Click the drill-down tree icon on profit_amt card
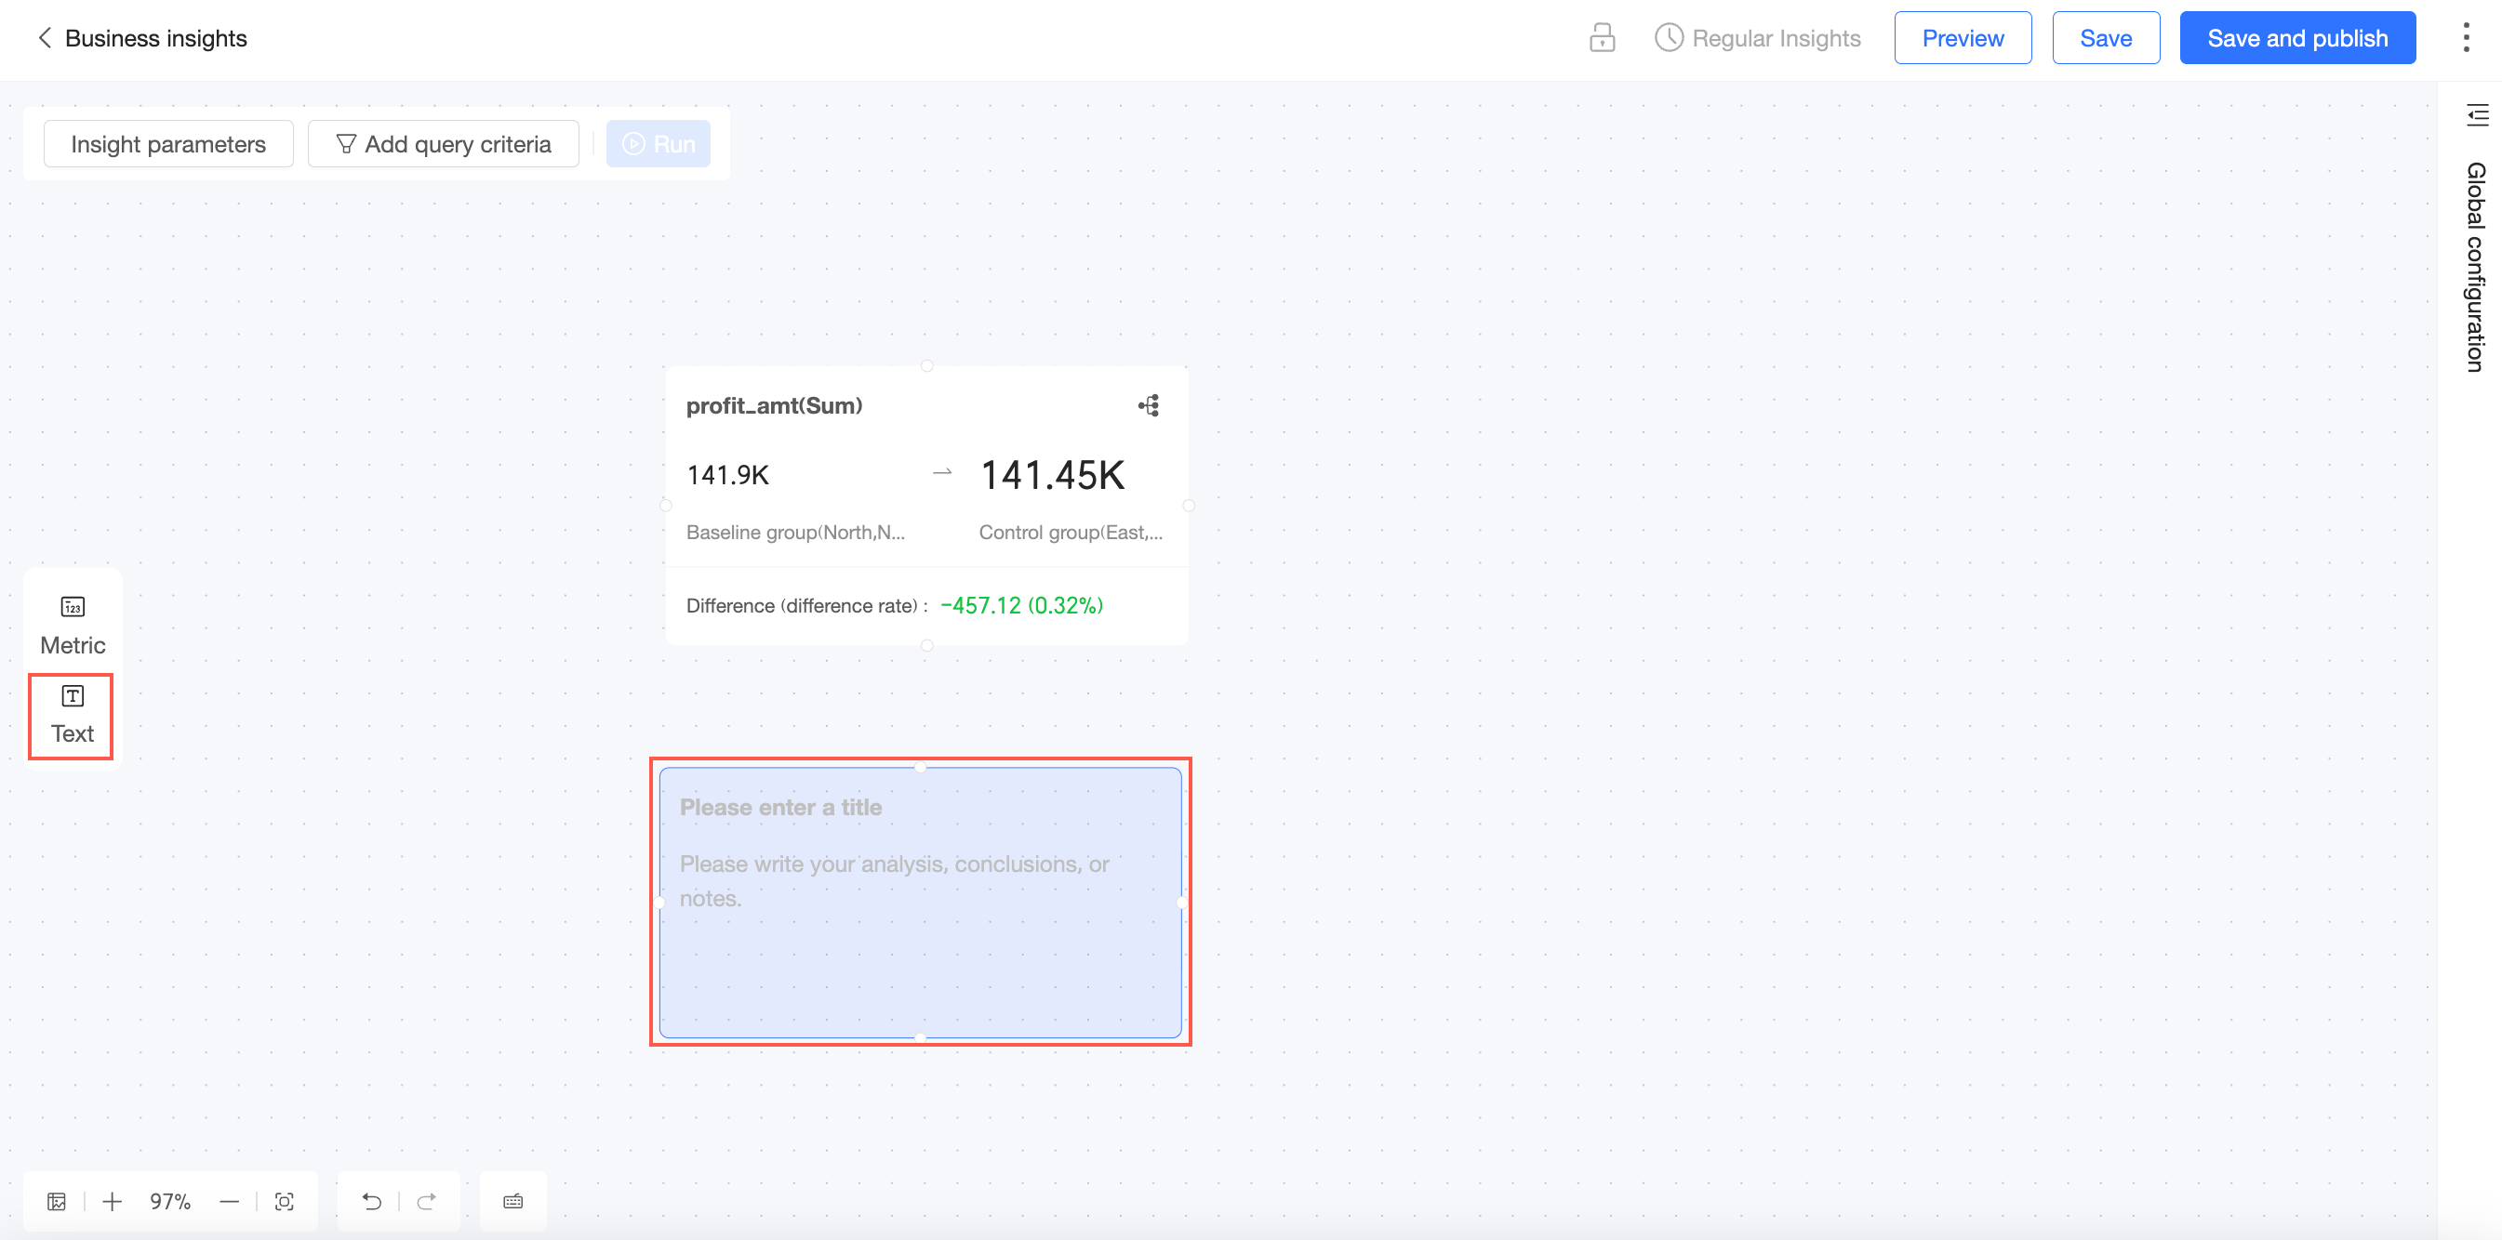This screenshot has width=2502, height=1240. 1149,405
